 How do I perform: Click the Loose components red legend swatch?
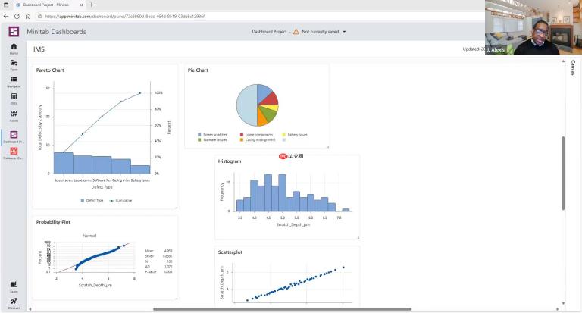coord(242,135)
